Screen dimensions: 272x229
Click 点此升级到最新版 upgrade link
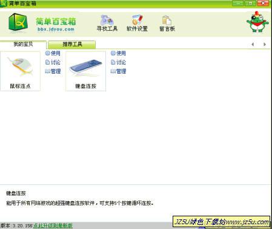coord(53,225)
